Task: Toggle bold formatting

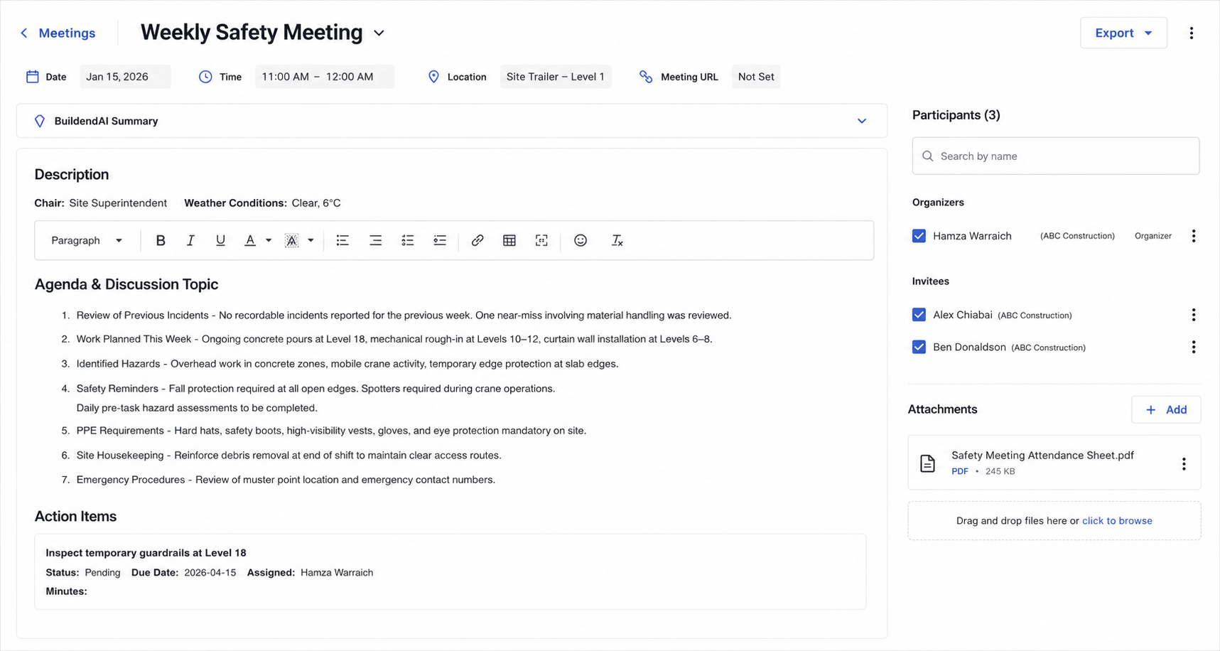Action: 161,240
